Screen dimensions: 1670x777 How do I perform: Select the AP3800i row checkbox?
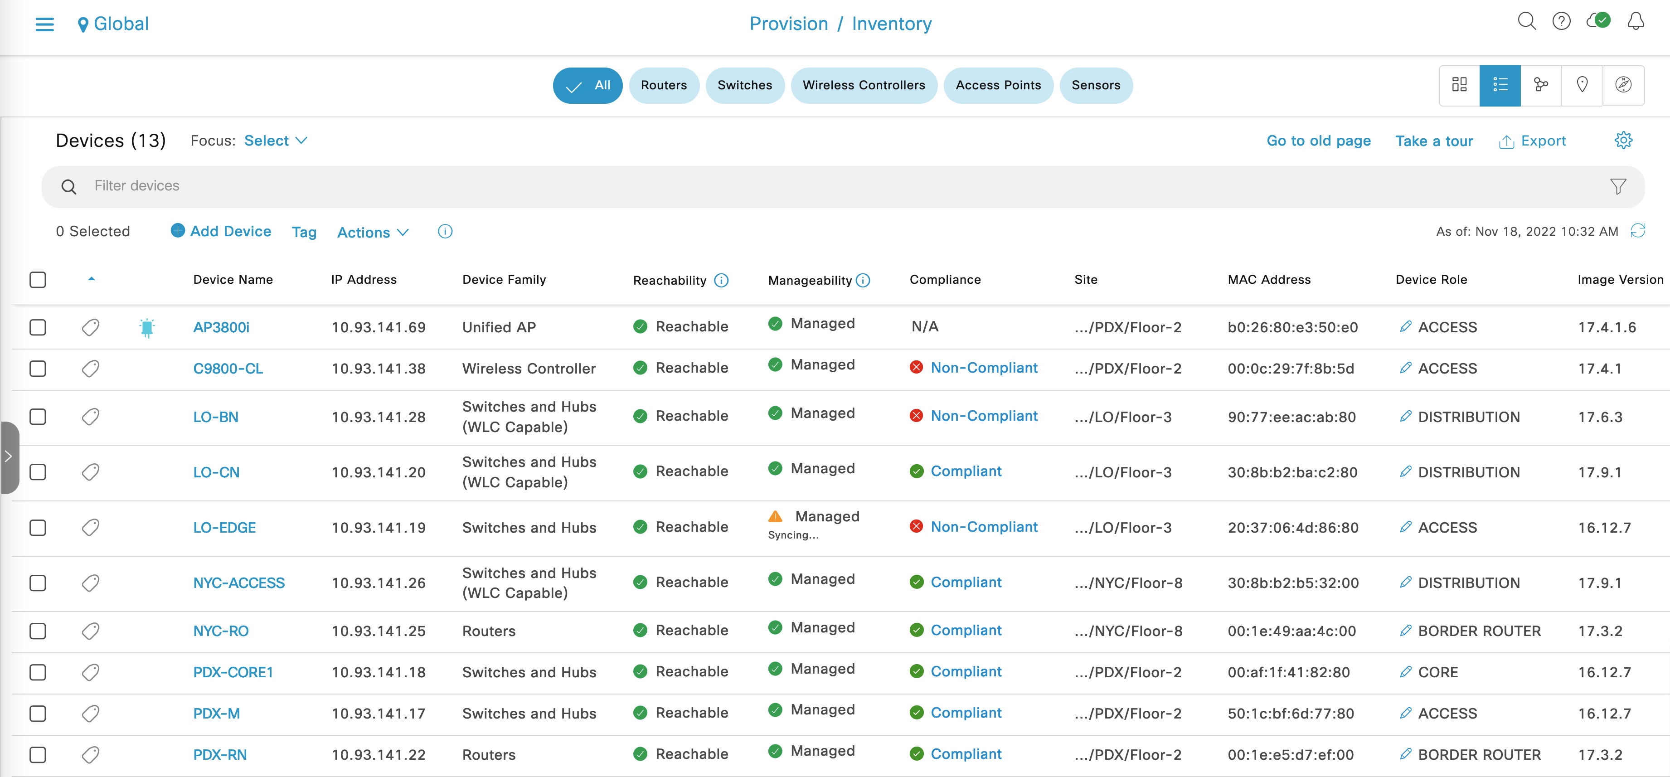[x=38, y=327]
